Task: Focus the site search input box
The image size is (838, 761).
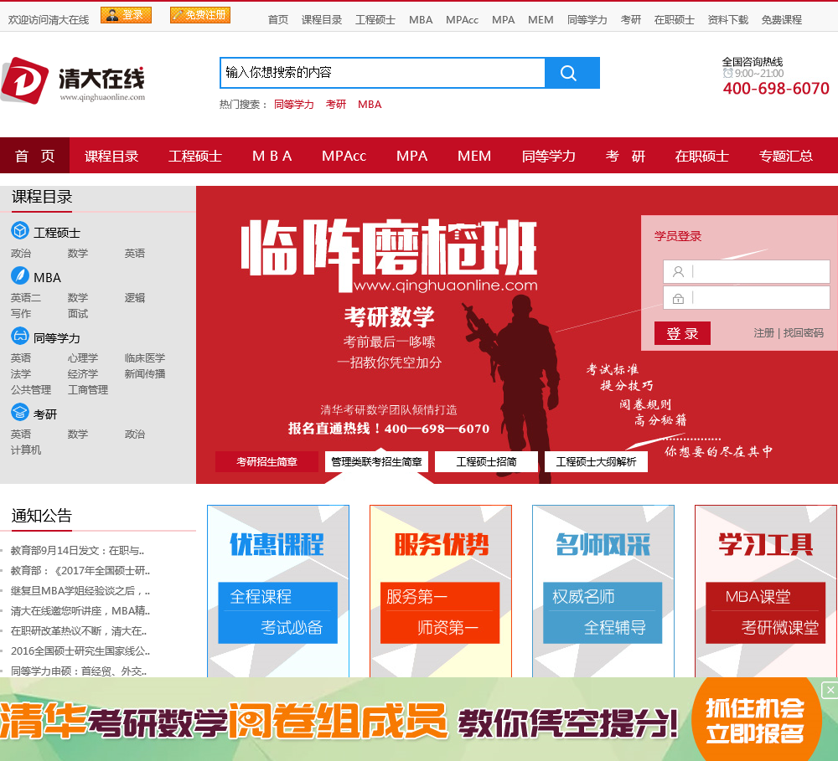Action: pyautogui.click(x=383, y=73)
